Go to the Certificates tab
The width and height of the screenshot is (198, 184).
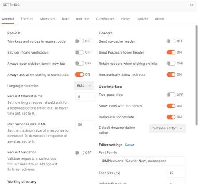(105, 19)
